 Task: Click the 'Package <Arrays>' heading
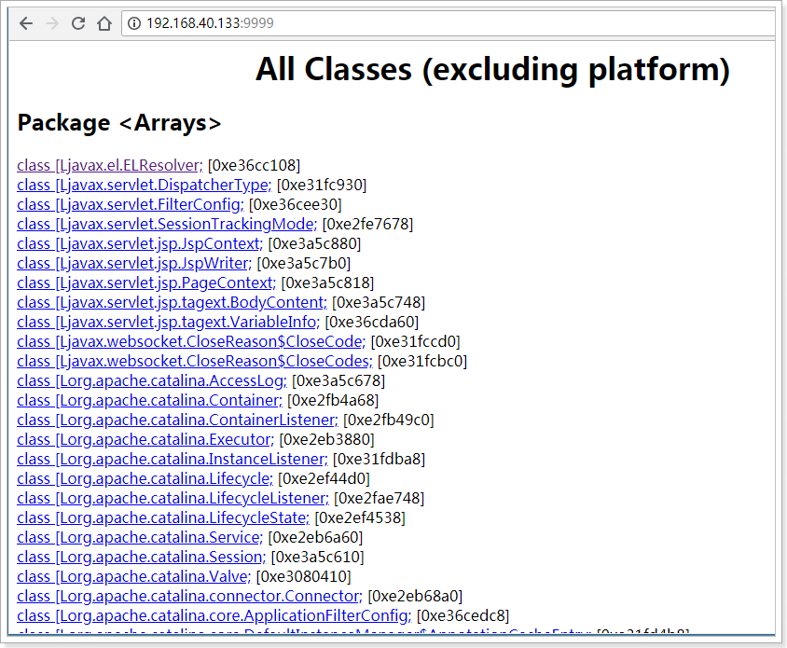tap(119, 122)
